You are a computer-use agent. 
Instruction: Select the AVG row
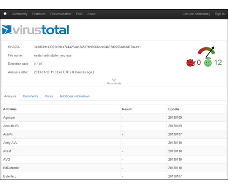point(114,159)
